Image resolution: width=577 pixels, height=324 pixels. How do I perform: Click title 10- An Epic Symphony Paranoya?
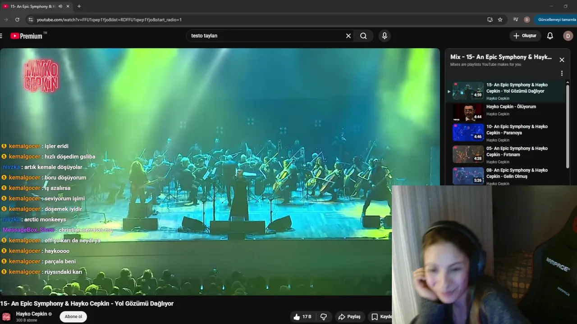[517, 130]
